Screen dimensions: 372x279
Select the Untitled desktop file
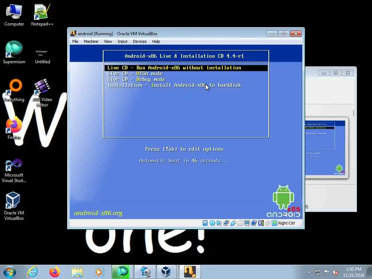pos(42,56)
